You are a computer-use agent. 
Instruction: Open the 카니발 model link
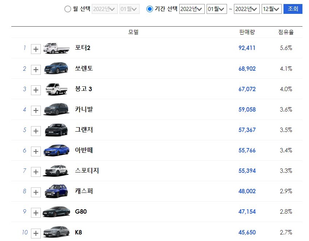coord(84,109)
